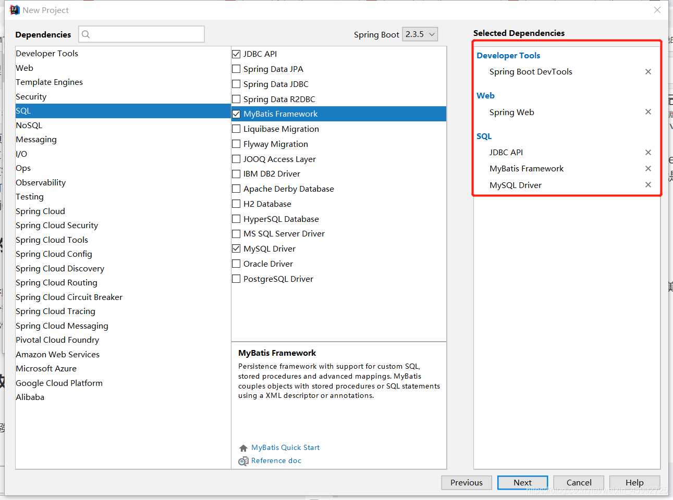673x500 pixels.
Task: Remove MySQL Driver from selected dependencies
Action: tap(648, 185)
